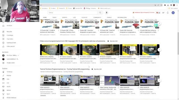Switch to the CANALI channel tab
Image resolution: width=179 pixels, height=100 pixels.
pyautogui.click(x=109, y=17)
